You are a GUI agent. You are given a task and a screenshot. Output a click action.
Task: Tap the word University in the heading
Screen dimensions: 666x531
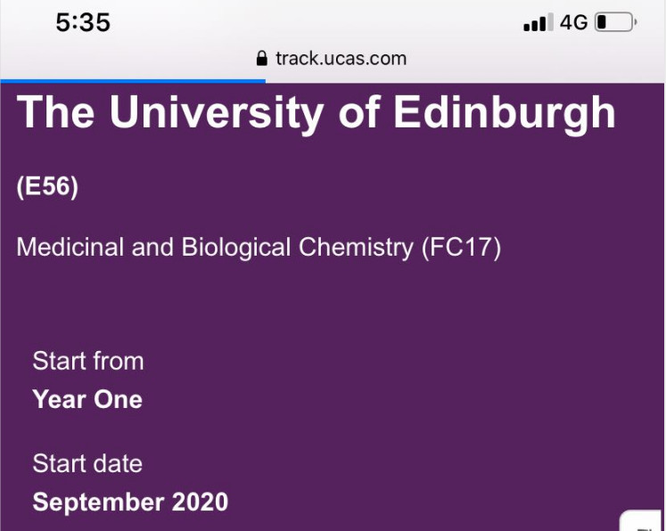point(217,113)
